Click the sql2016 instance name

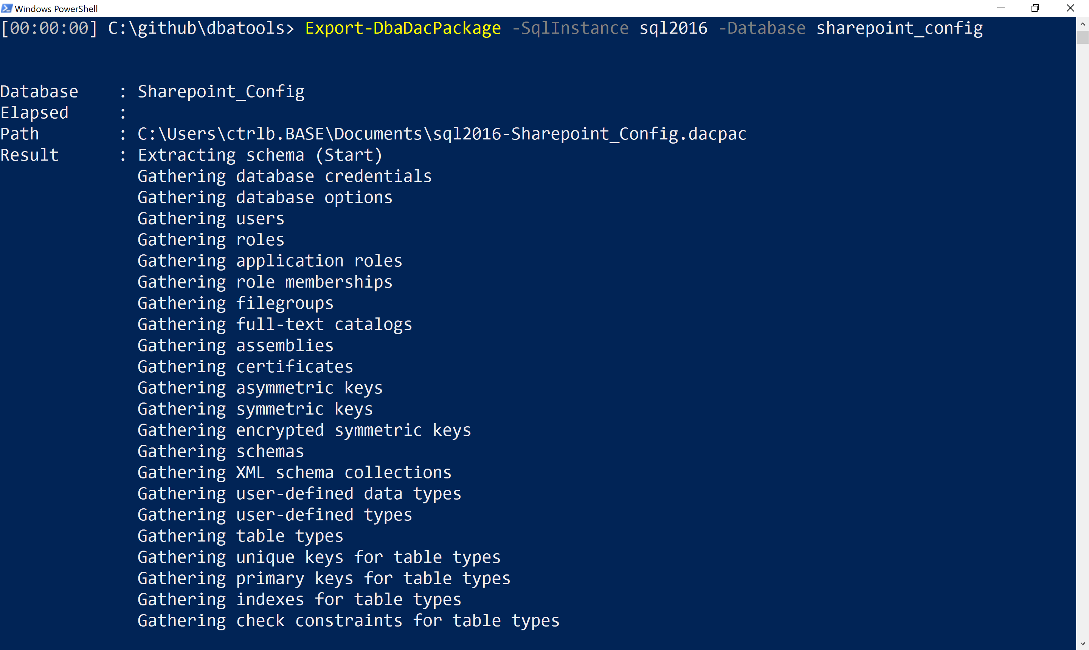point(673,28)
